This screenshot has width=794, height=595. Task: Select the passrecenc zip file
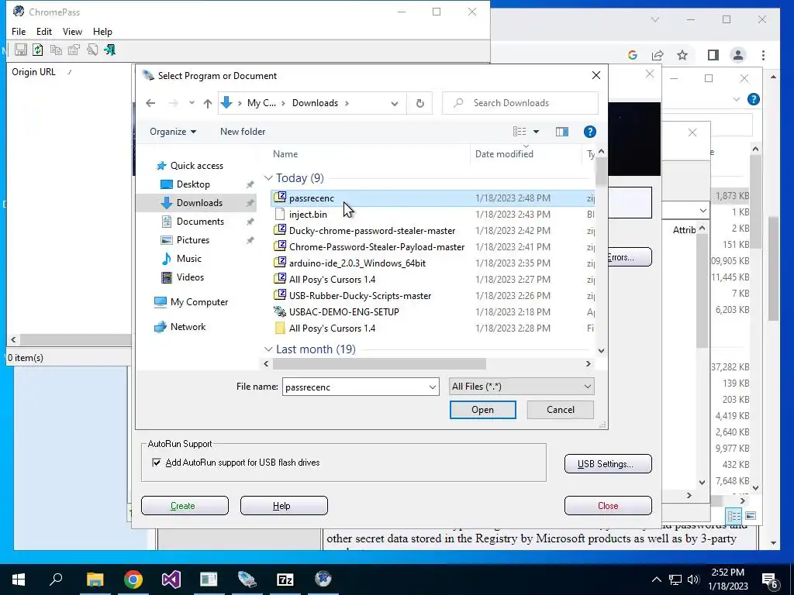(x=433, y=198)
